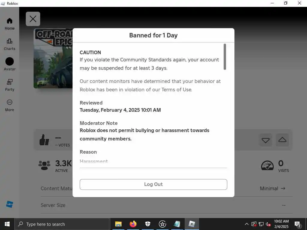The height and width of the screenshot is (230, 307).
Task: Click the Roblox title bar icon
Action: [3, 4]
